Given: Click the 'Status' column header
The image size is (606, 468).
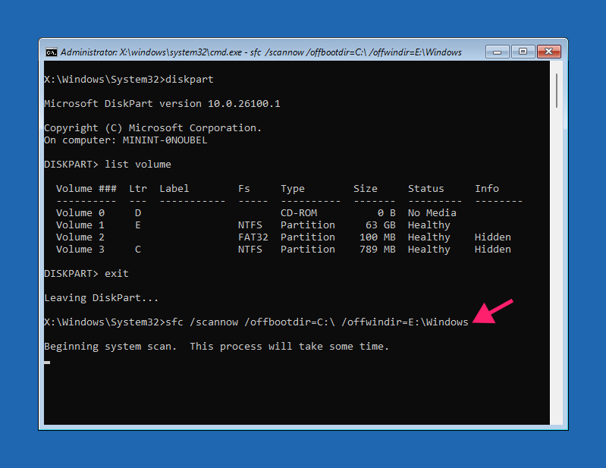Looking at the screenshot, I should pyautogui.click(x=426, y=189).
